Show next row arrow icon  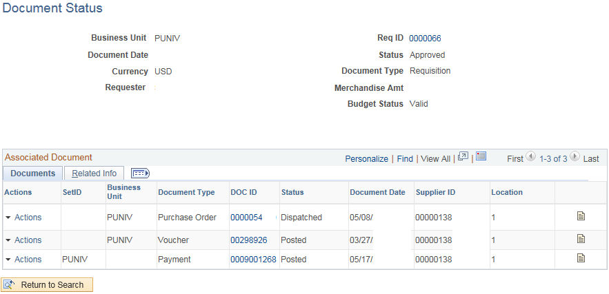[x=575, y=157]
